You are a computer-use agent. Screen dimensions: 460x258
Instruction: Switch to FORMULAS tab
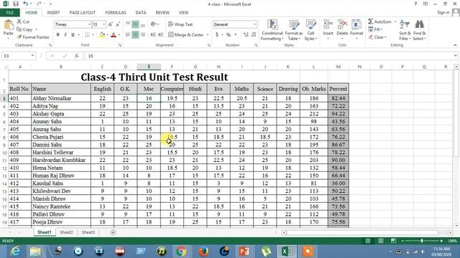pyautogui.click(x=116, y=13)
